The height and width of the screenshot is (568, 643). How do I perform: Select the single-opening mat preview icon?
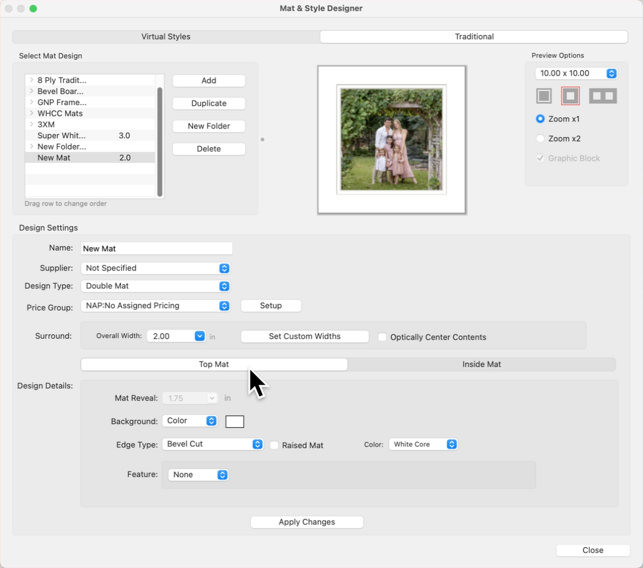[570, 96]
